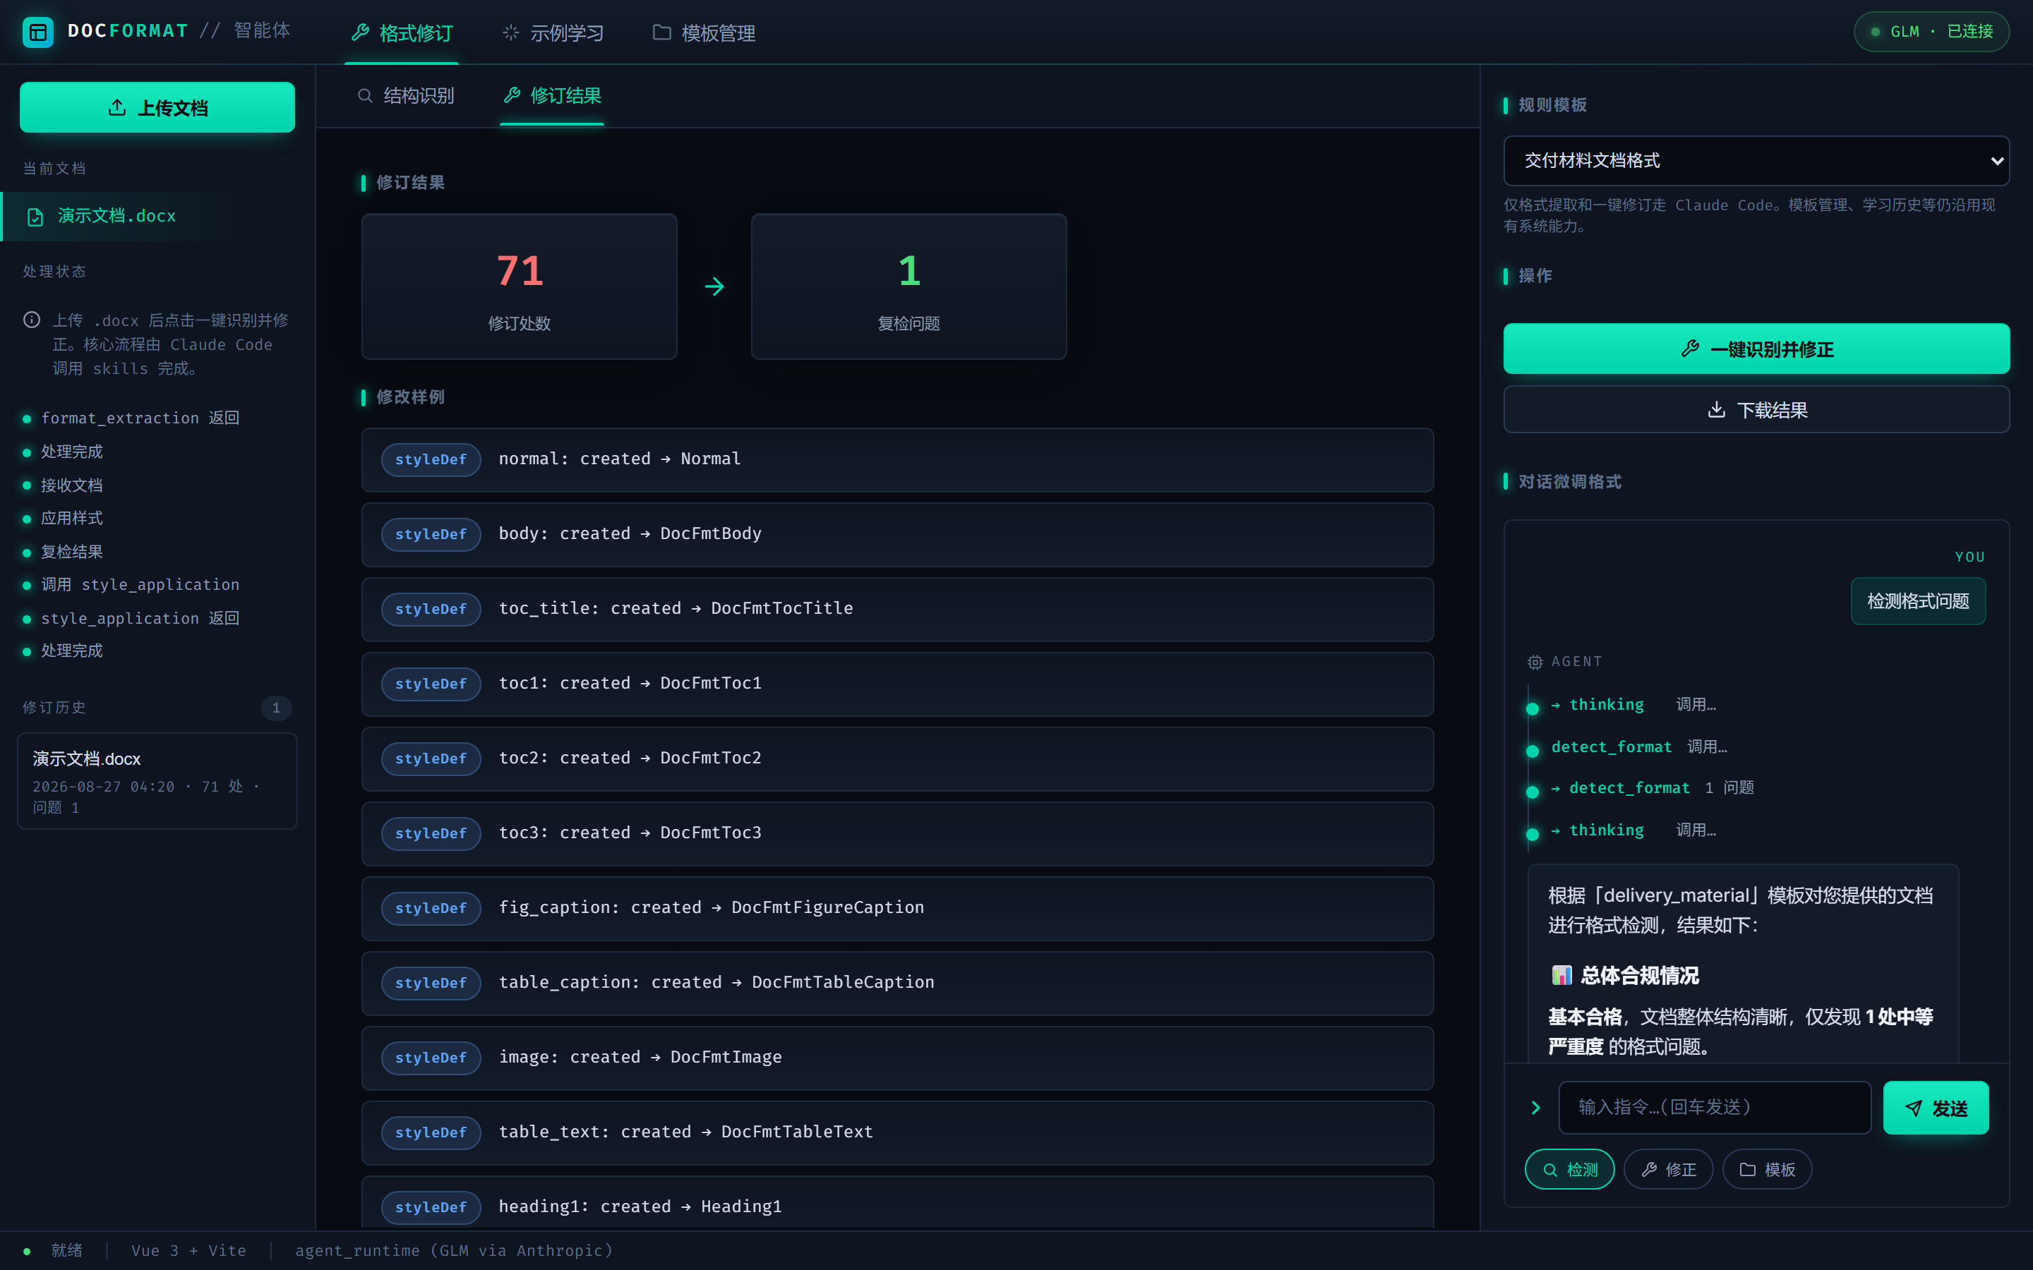Image resolution: width=2033 pixels, height=1270 pixels.
Task: Click the DocFormat logo icon
Action: (37, 32)
